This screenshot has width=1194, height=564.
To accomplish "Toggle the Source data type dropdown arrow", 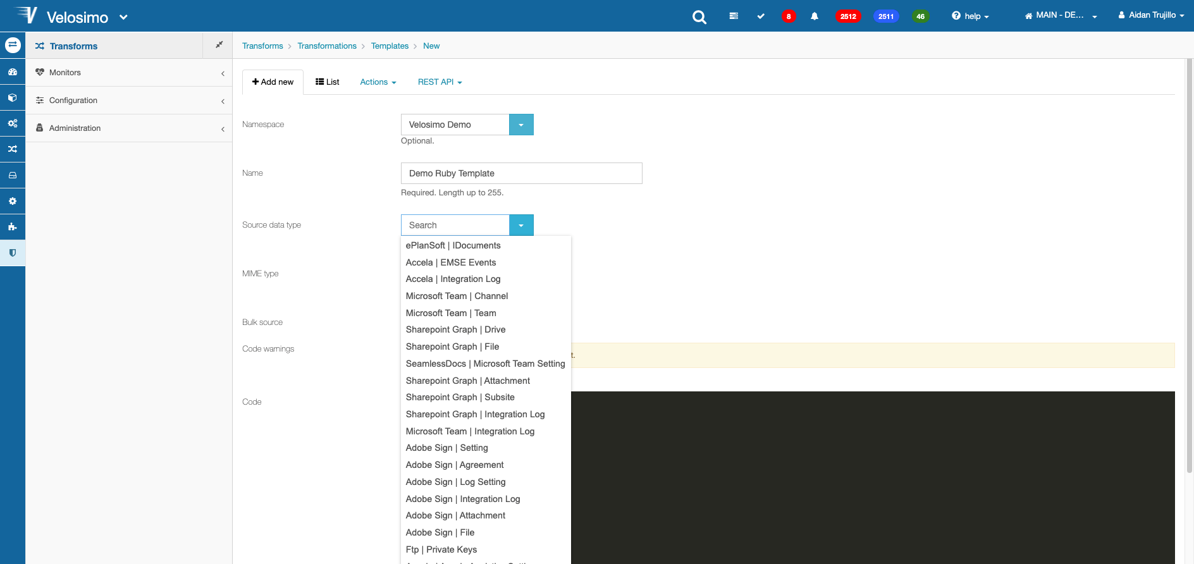I will (521, 225).
